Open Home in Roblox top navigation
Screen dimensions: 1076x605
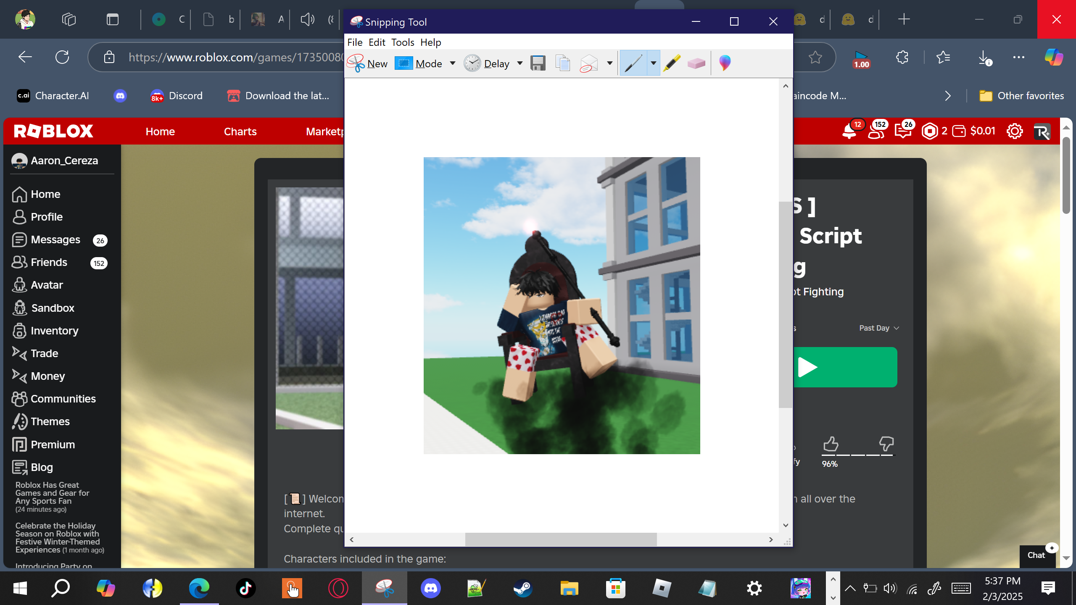160,132
